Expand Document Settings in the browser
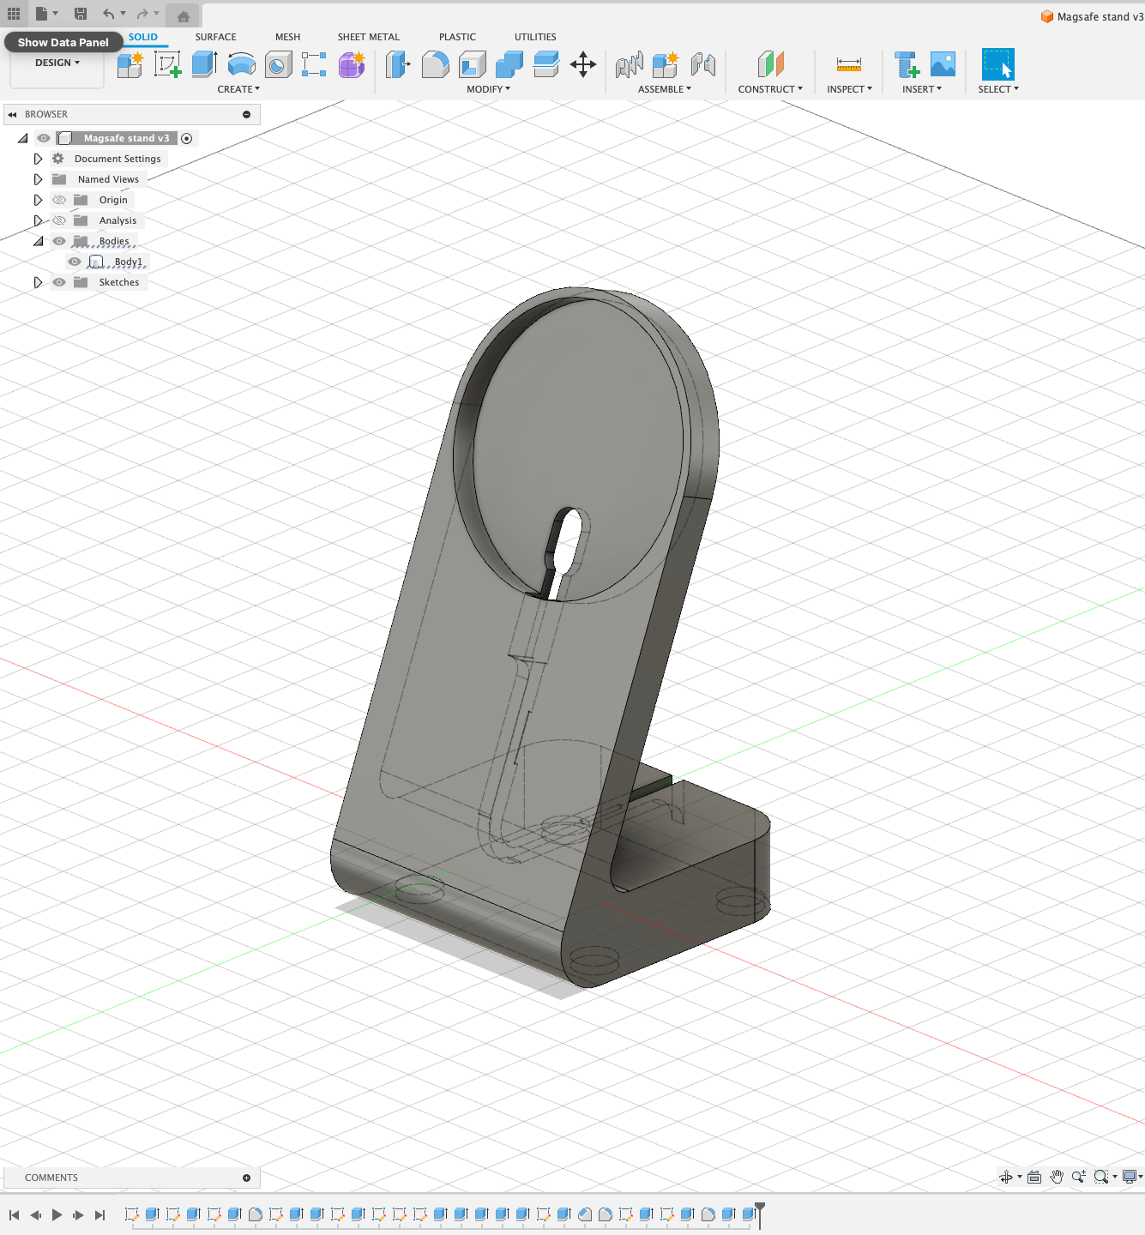The width and height of the screenshot is (1145, 1235). click(38, 159)
